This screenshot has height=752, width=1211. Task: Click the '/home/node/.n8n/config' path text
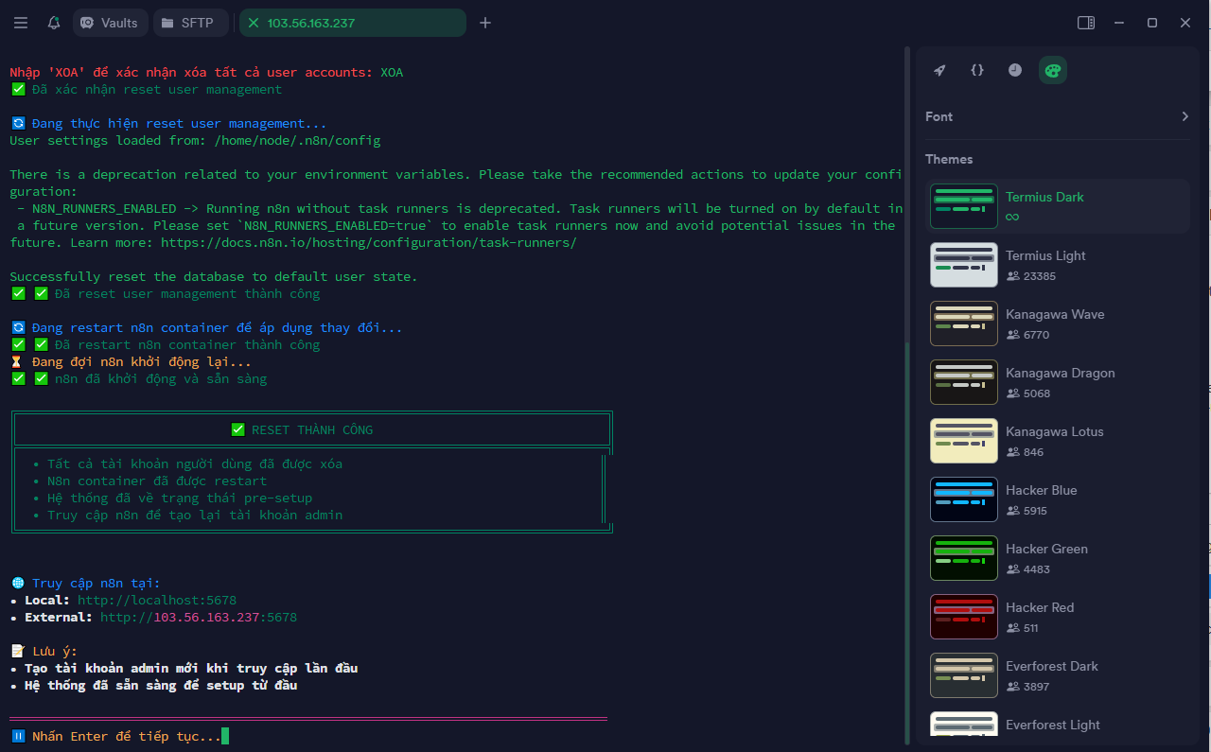coord(297,141)
